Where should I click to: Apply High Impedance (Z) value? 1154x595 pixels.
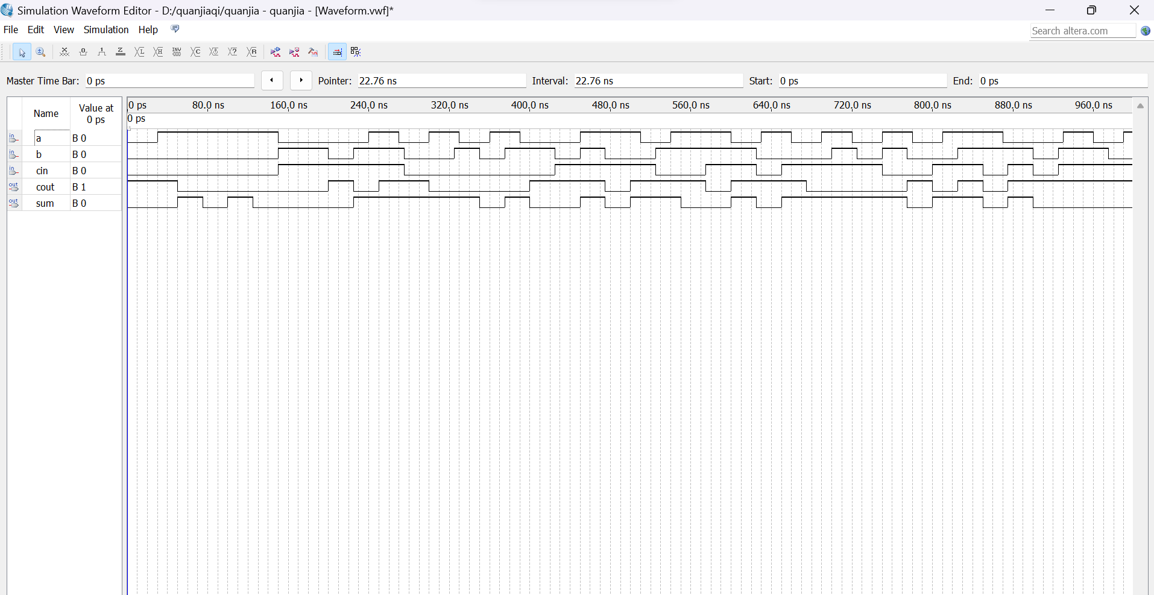pyautogui.click(x=121, y=52)
